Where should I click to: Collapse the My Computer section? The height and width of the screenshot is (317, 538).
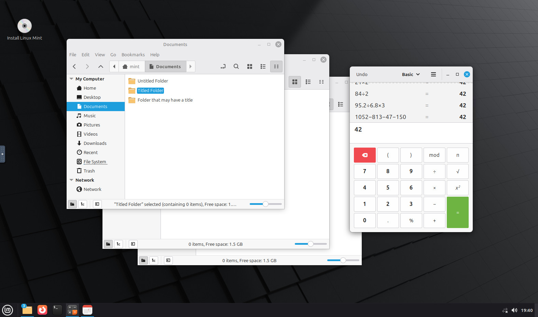point(71,79)
